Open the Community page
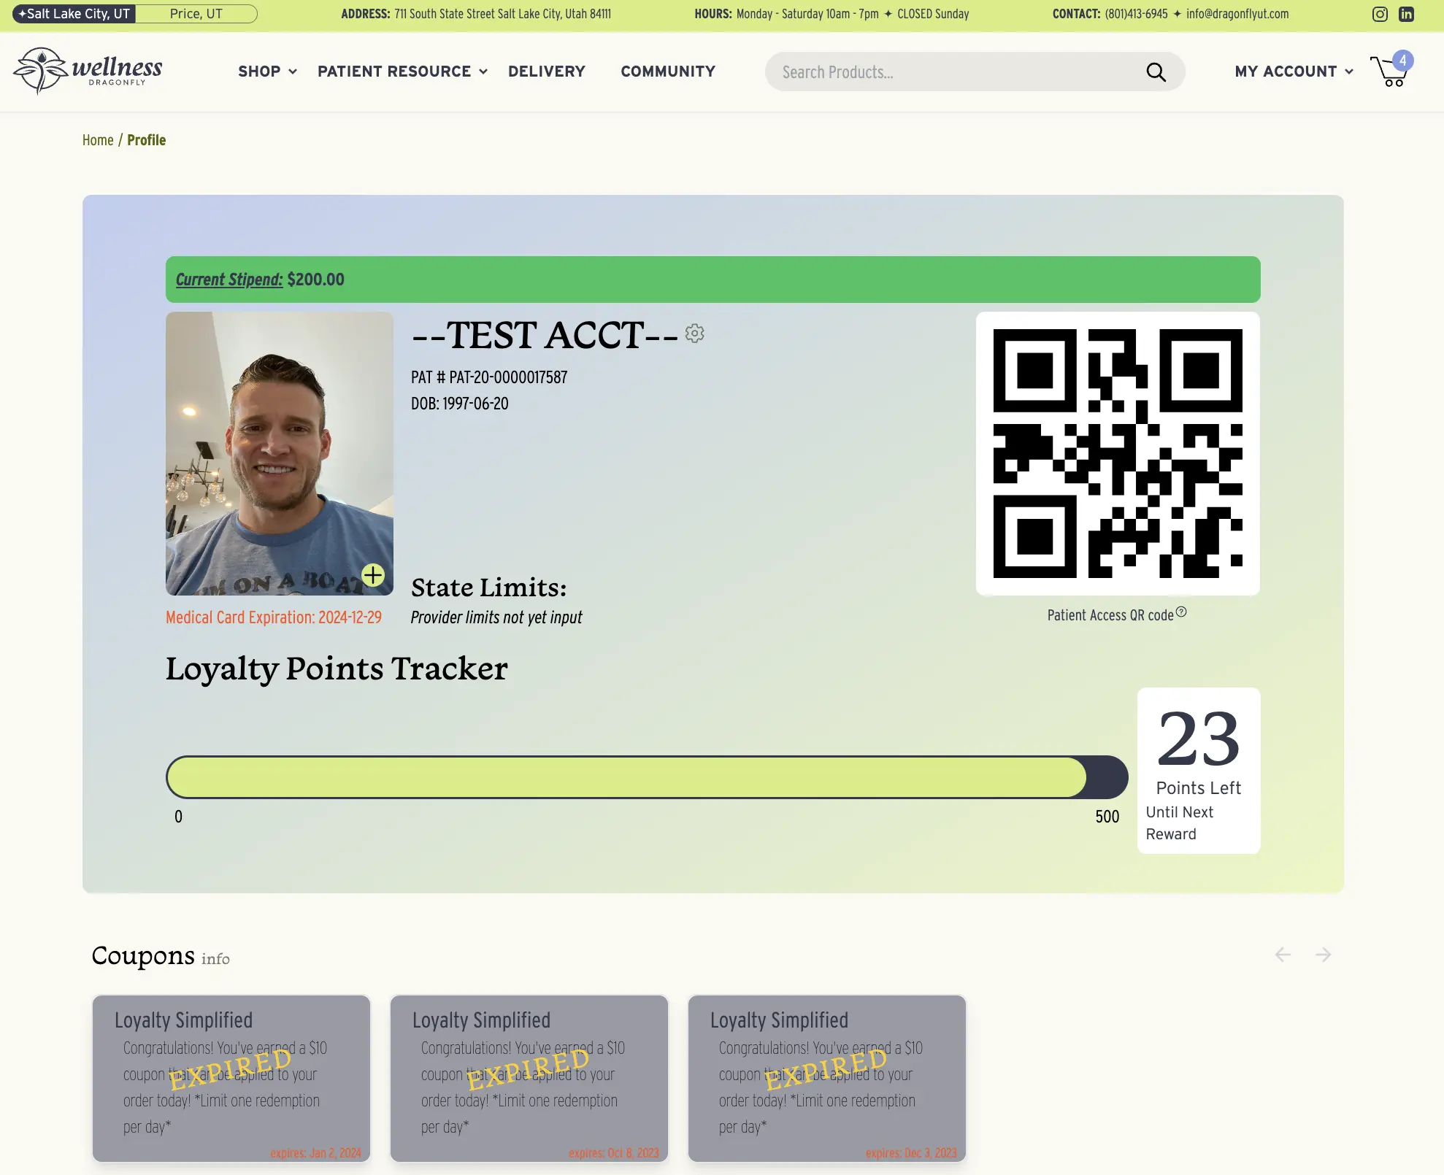 pos(668,72)
